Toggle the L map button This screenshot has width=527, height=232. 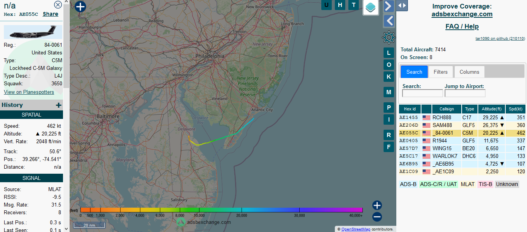pos(389,53)
